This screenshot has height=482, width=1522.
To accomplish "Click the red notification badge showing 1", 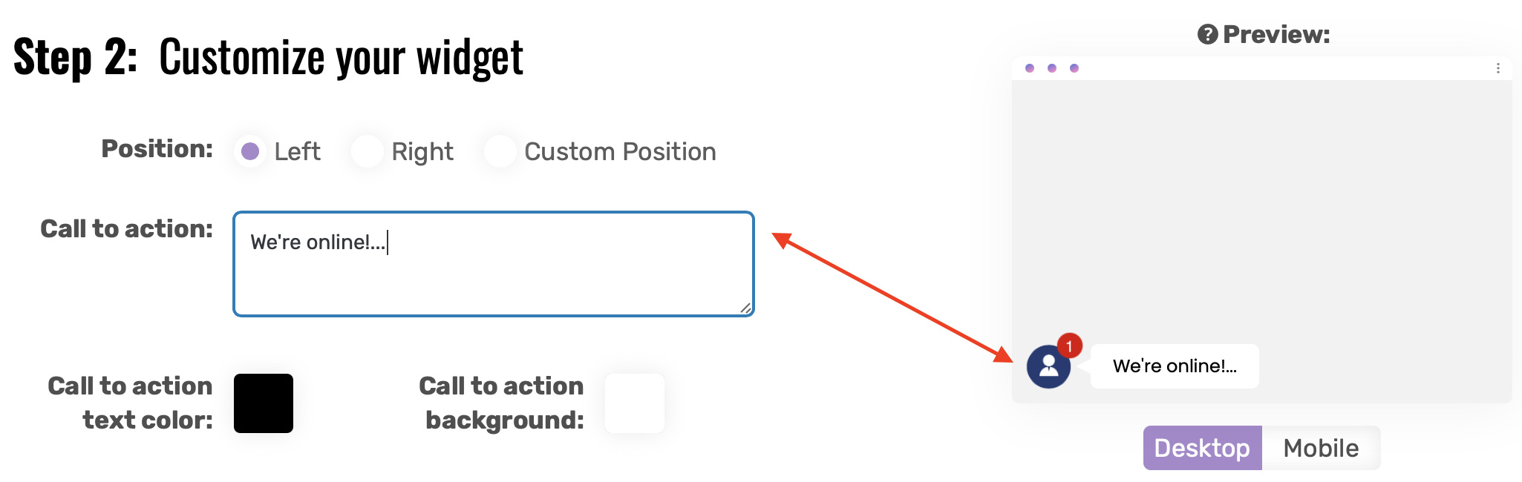I will click(1069, 343).
